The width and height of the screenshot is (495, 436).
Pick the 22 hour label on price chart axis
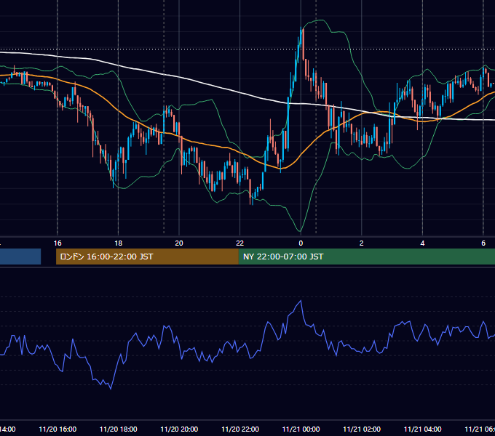tap(240, 243)
